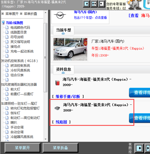This screenshot has height=154, width=150.
Task: Click the sidebar vertical scrollbar thumb
Action: coord(45,57)
